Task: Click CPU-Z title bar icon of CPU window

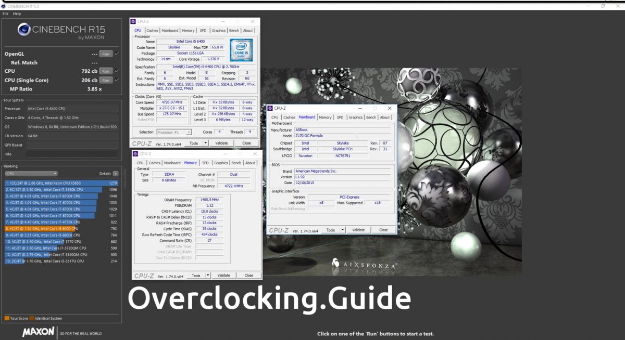Action: pyautogui.click(x=134, y=22)
